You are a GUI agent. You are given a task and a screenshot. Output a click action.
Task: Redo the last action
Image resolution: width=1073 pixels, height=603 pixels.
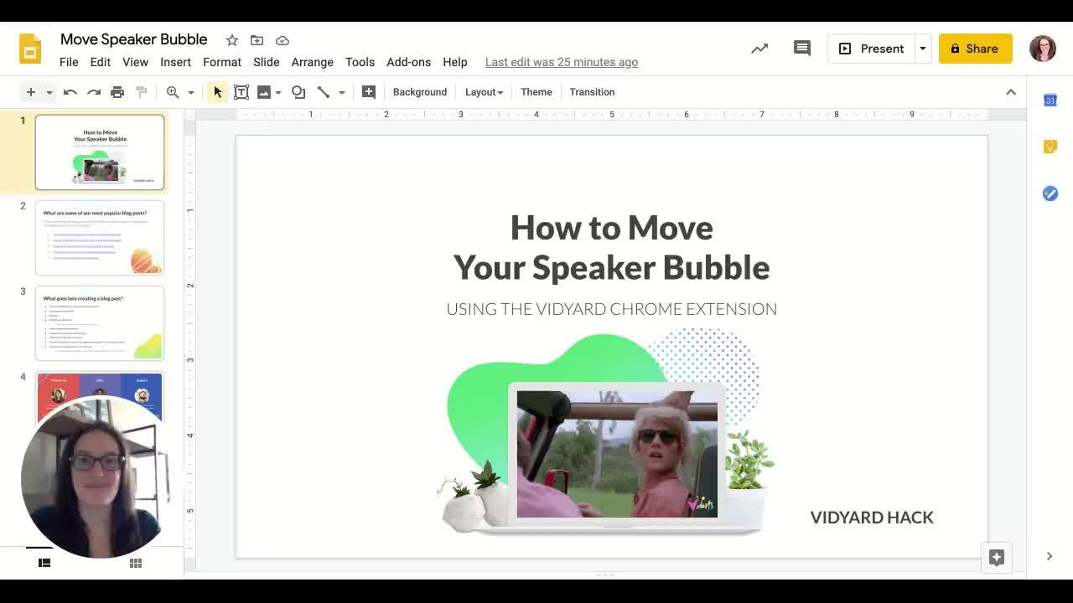(x=94, y=92)
